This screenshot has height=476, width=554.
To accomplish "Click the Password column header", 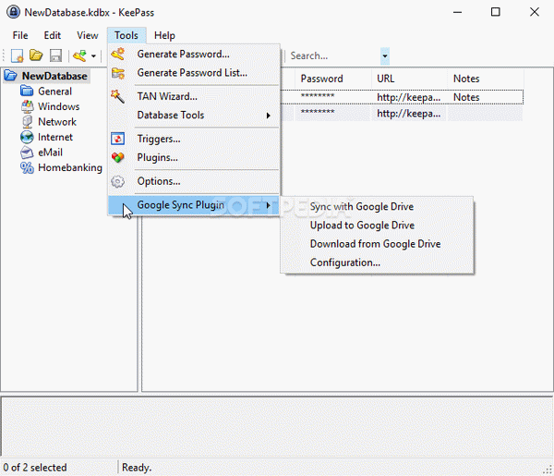I will [332, 79].
